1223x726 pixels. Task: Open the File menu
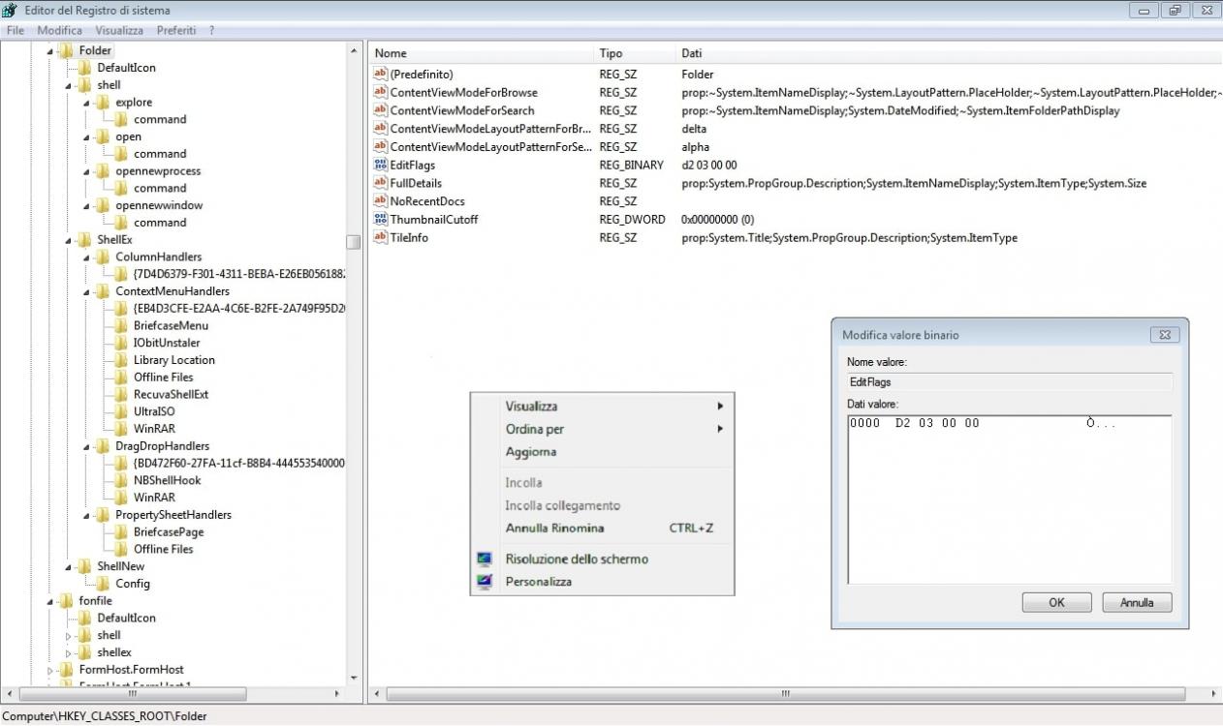(x=16, y=30)
